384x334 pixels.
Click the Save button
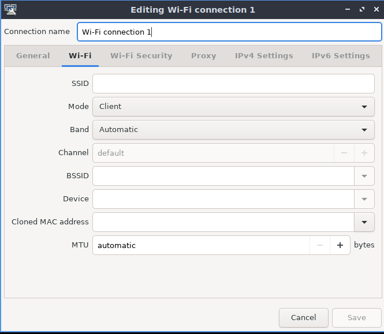357,318
